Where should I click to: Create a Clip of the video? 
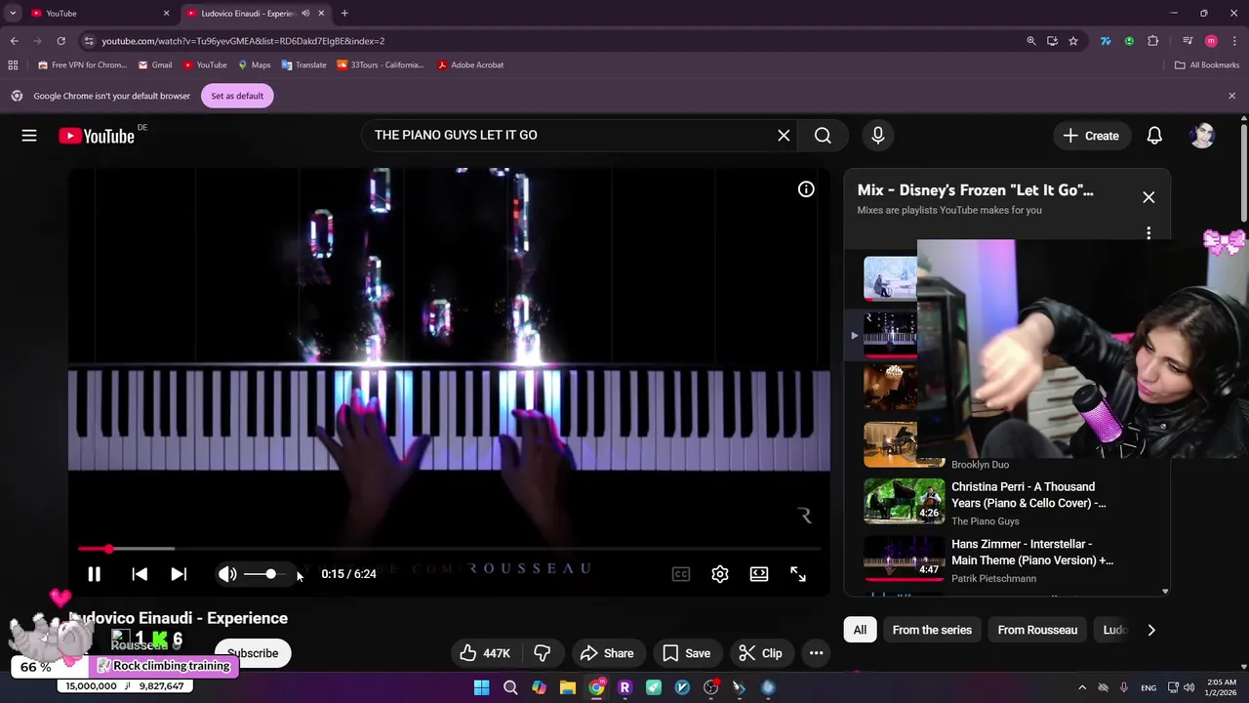[x=760, y=653]
